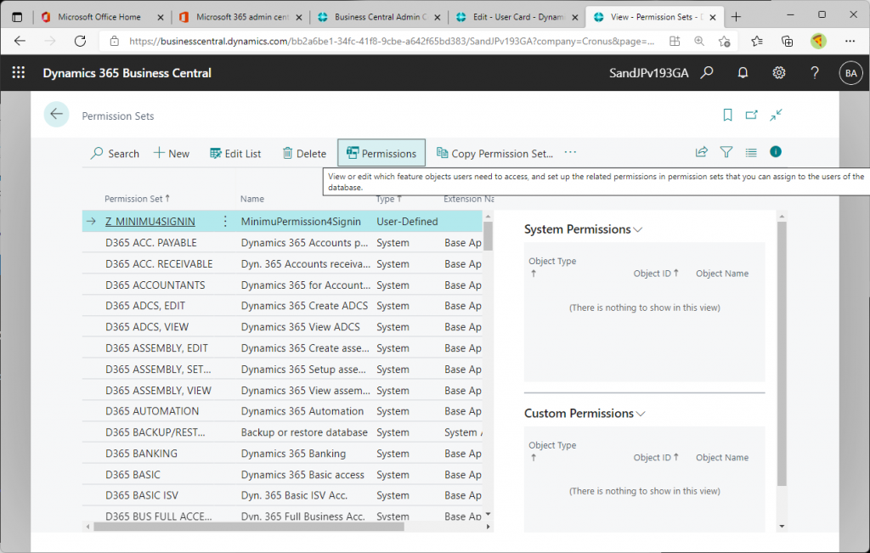This screenshot has height=553, width=870.
Task: Open the settings gear in header
Action: pos(778,73)
